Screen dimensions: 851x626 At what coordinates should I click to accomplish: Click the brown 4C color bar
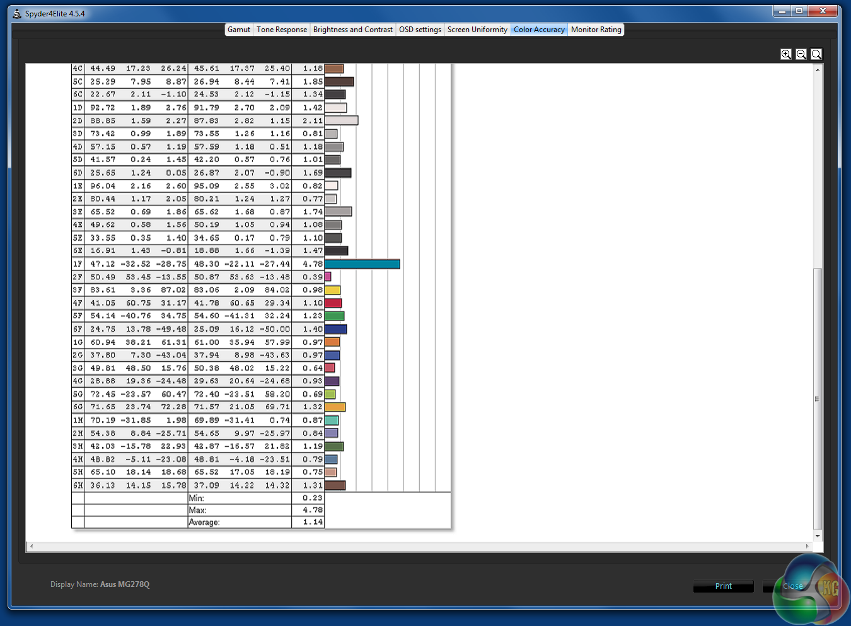point(334,69)
